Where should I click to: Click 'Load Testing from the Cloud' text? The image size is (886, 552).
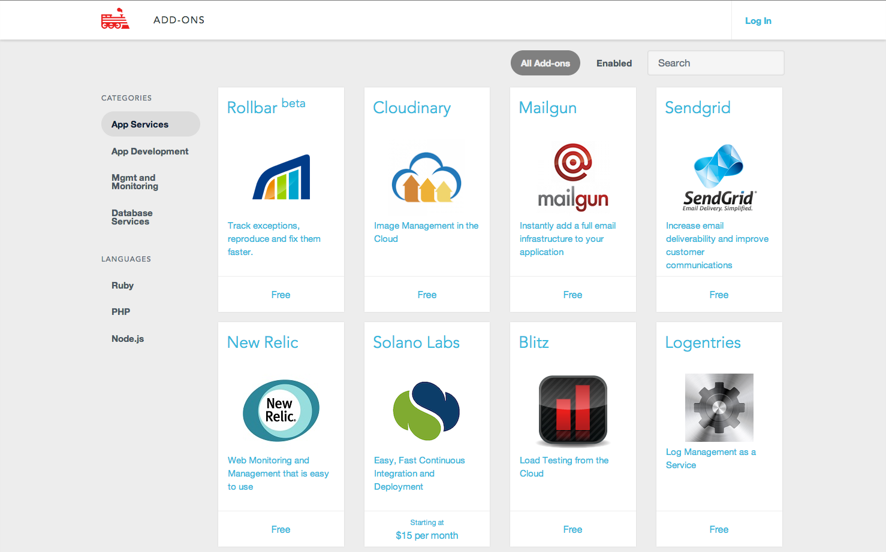tap(564, 467)
